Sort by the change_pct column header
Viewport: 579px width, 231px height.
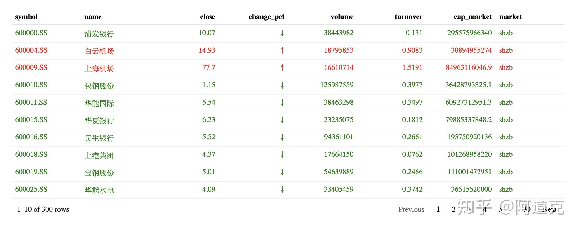point(266,17)
